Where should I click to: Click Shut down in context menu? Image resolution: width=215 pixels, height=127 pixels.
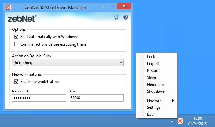click(x=156, y=92)
